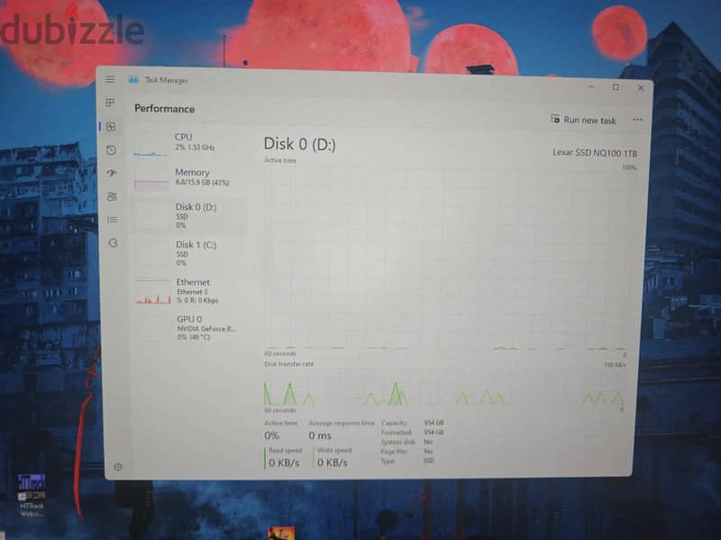The width and height of the screenshot is (721, 540).
Task: Maximize the Task Manager window
Action: click(x=616, y=86)
